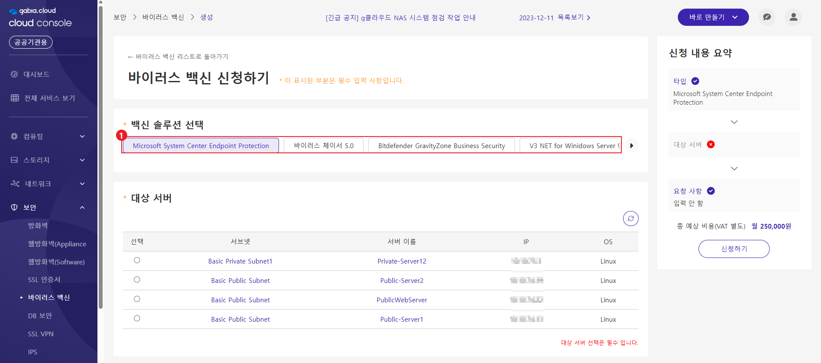Expand the chevron below 타입 summary
Viewport: 821px width, 363px height.
734,122
